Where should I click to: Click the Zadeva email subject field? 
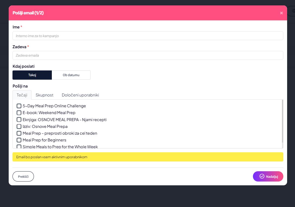point(148,55)
